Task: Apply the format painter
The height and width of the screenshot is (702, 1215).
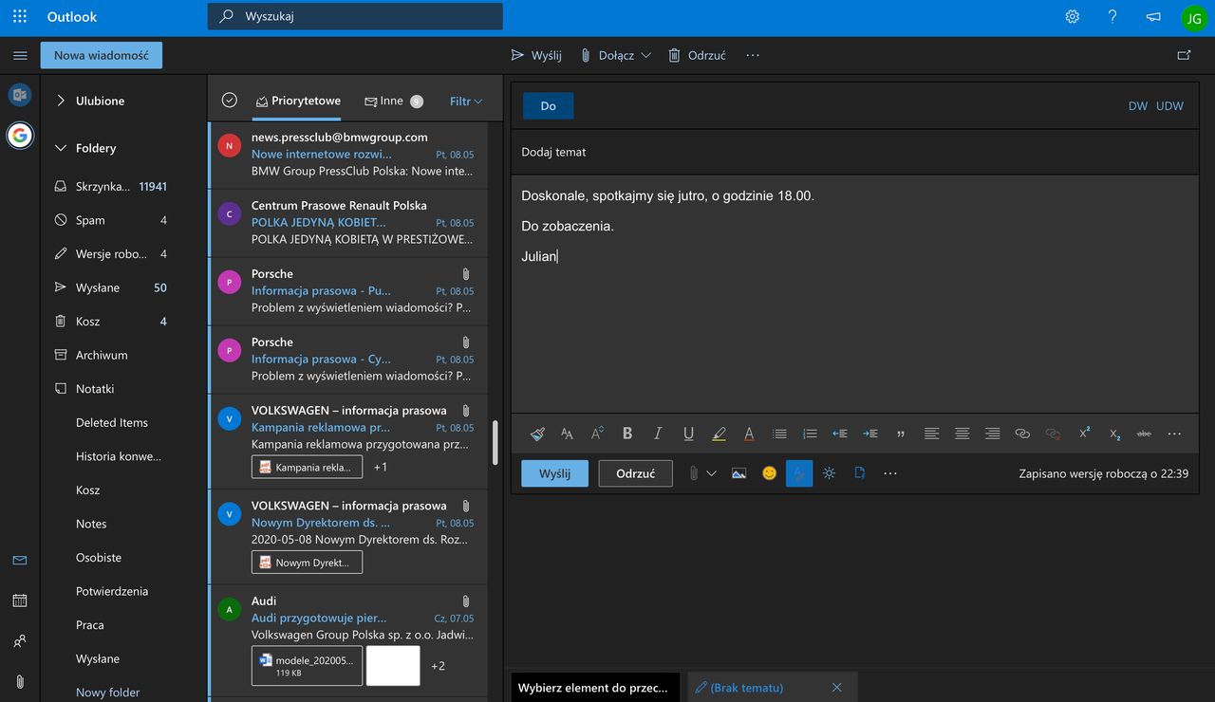Action: (537, 434)
